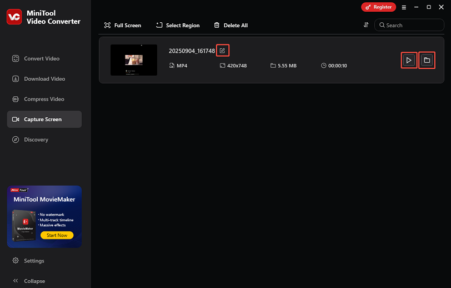
Task: Click the MiniTool Video Converter logo
Action: [14, 17]
